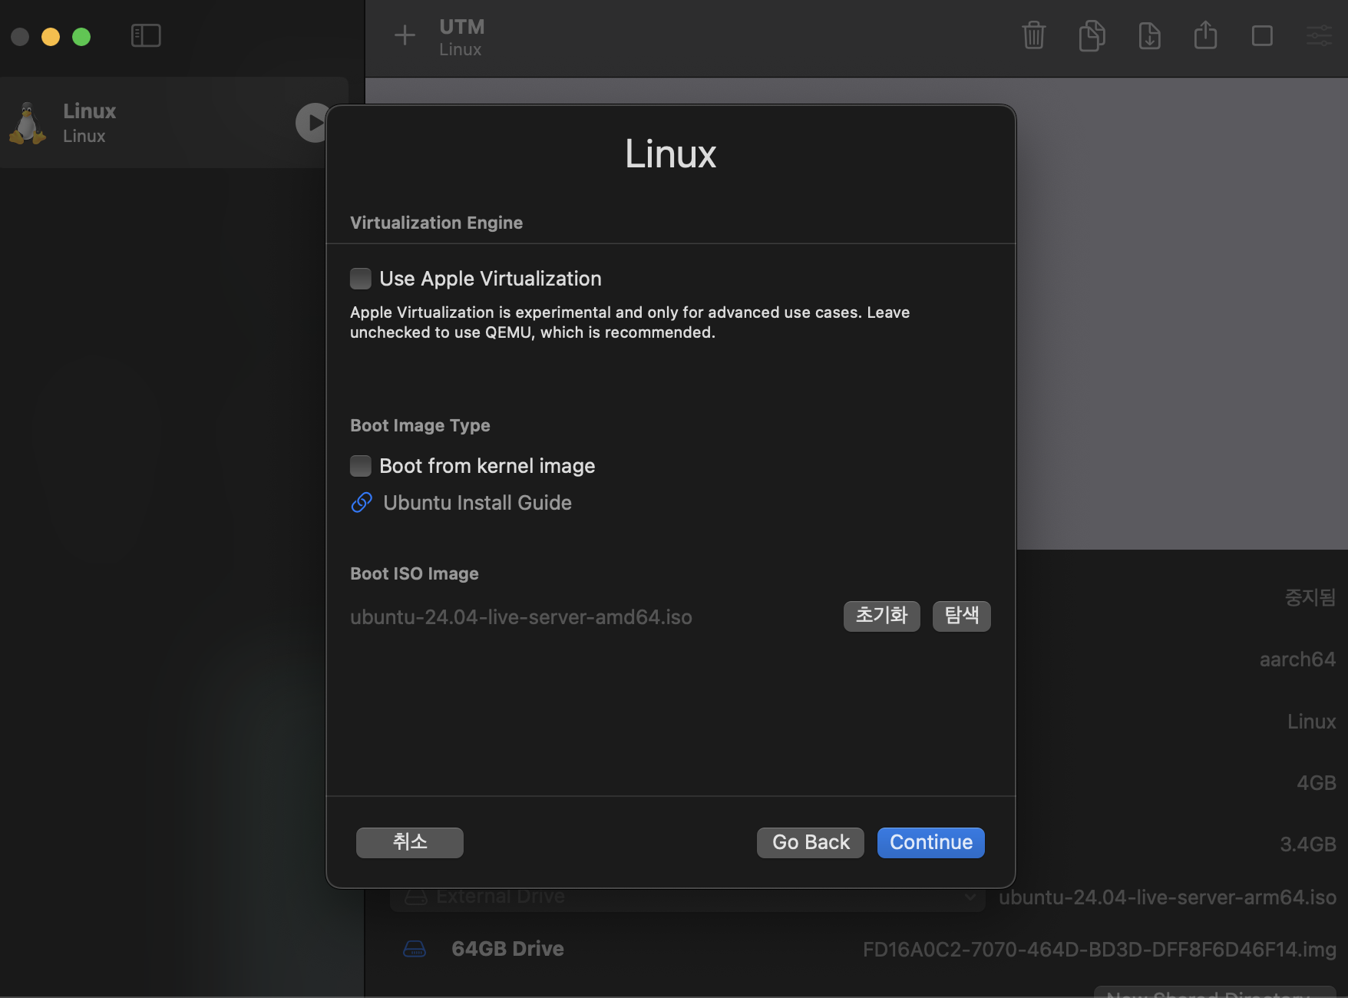Click 탐색 to browse for ISO
Image resolution: width=1348 pixels, height=998 pixels.
pos(962,616)
